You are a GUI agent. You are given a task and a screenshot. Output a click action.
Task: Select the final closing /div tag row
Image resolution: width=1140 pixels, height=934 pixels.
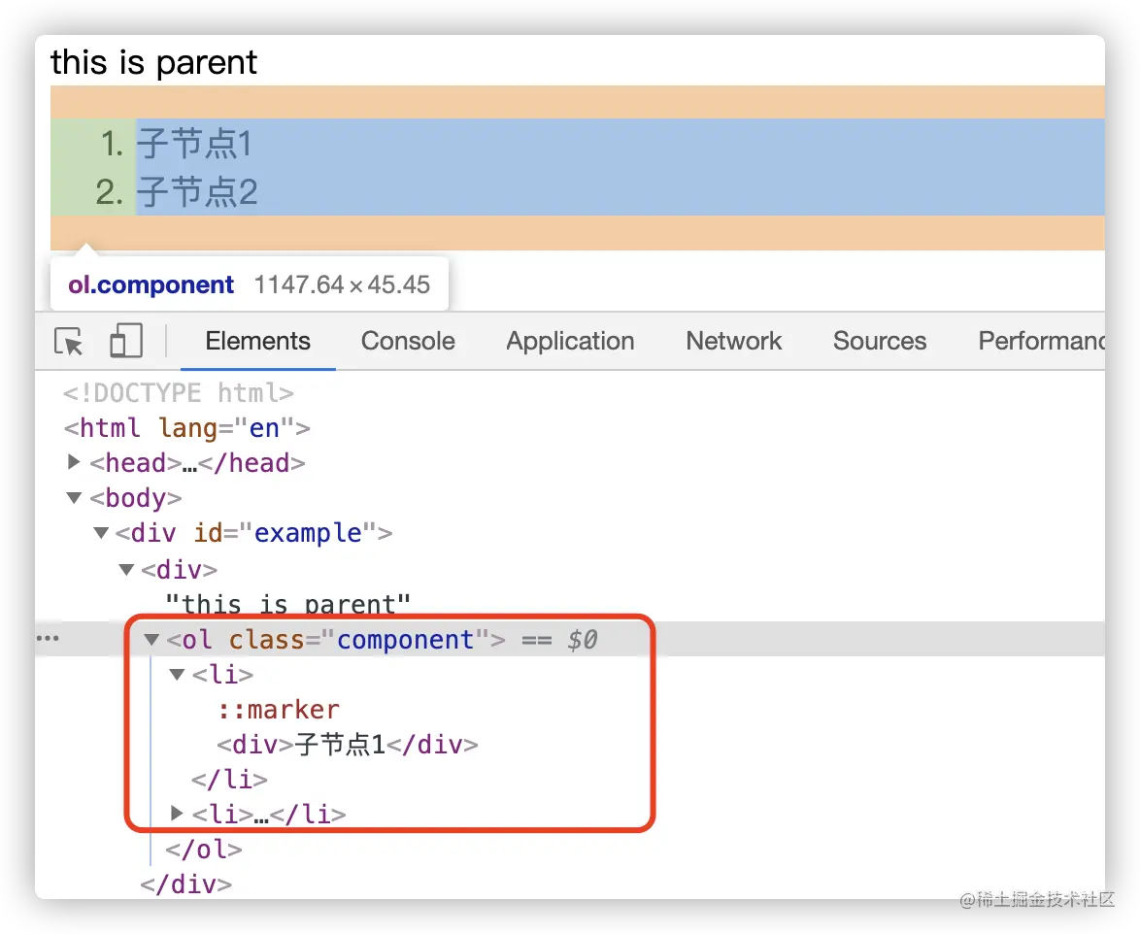pos(186,884)
